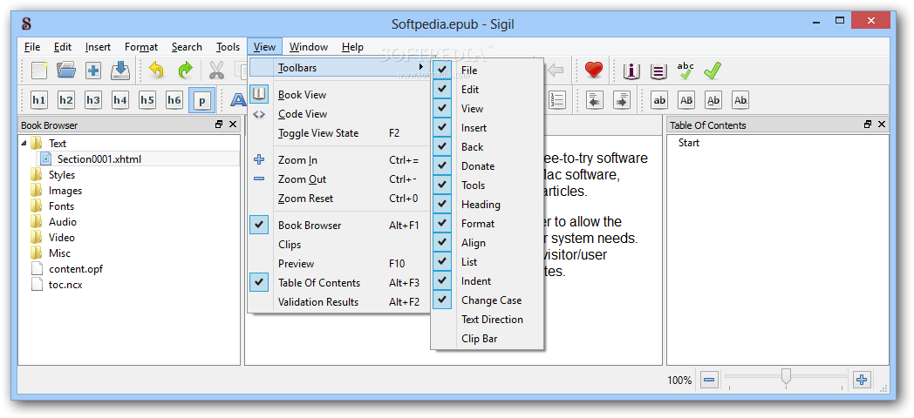Image resolution: width=914 pixels, height=418 pixels.
Task: Open Validation Results from View menu
Action: tap(338, 302)
